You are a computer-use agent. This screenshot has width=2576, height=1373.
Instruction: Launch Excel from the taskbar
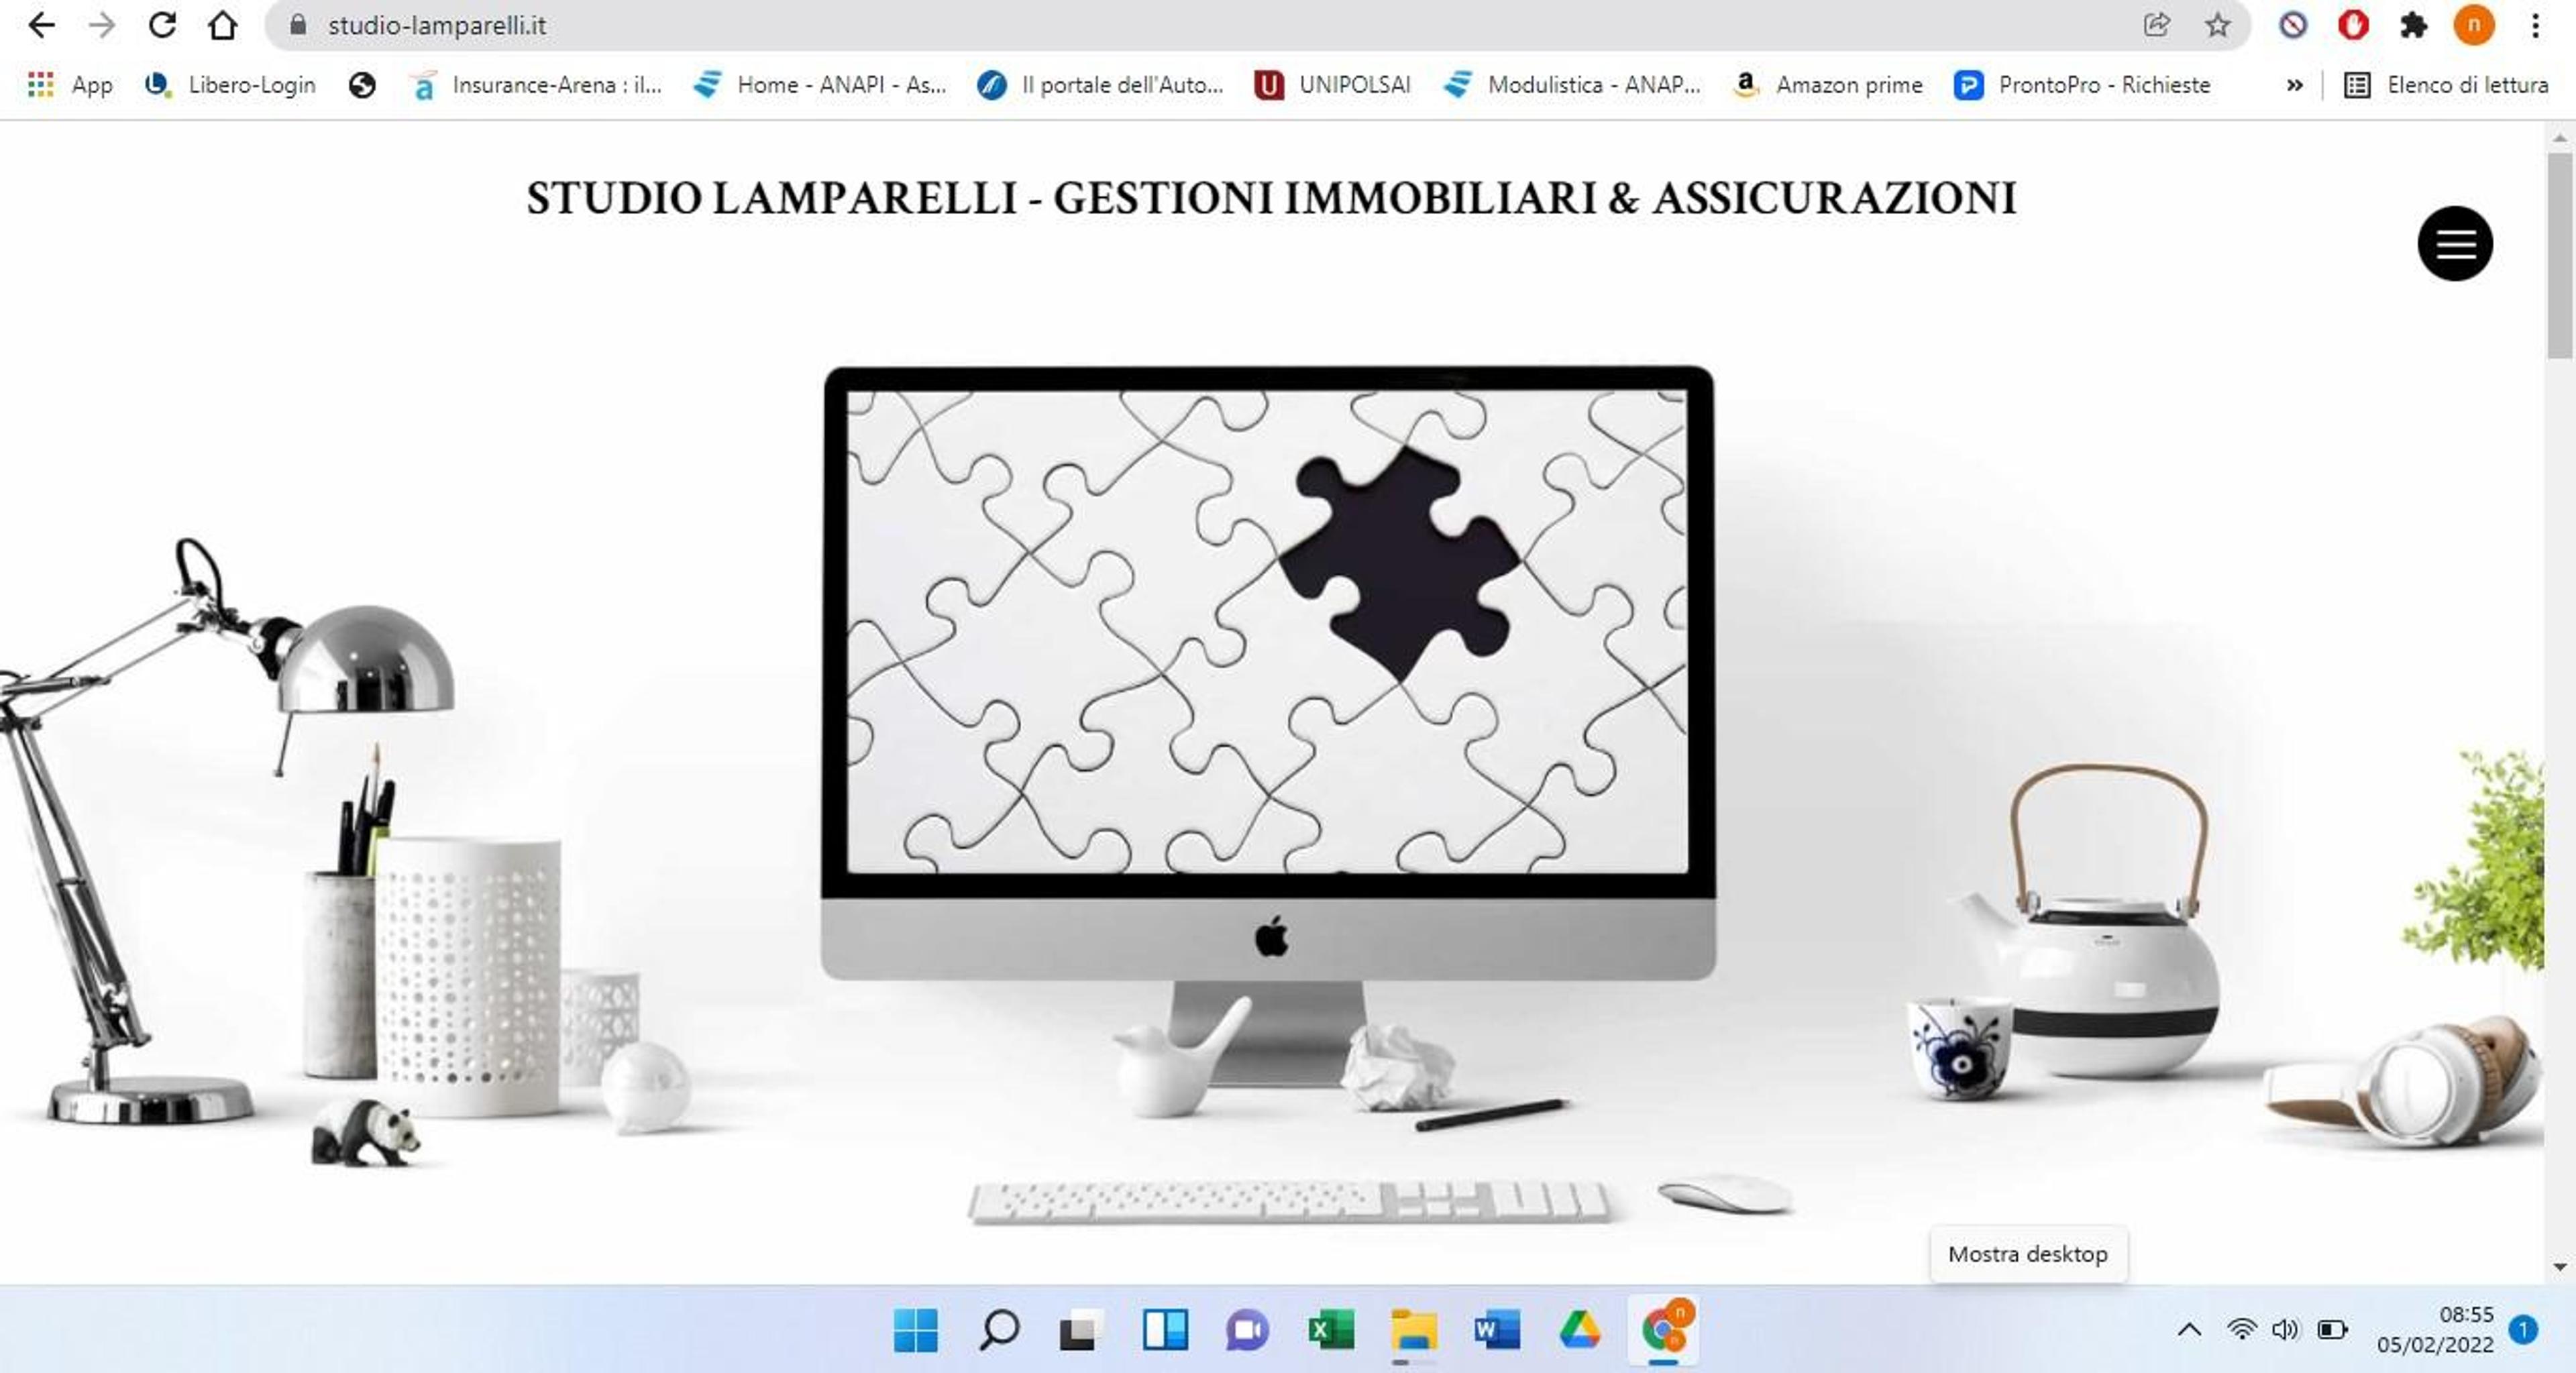coord(1331,1330)
